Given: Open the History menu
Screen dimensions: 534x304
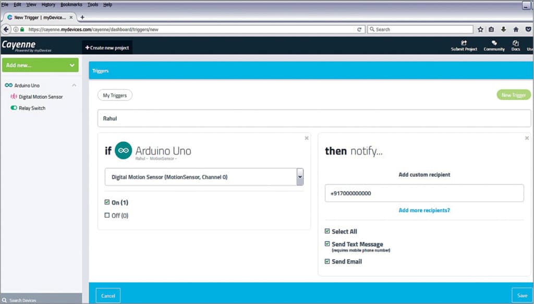Looking at the screenshot, I should point(48,4).
